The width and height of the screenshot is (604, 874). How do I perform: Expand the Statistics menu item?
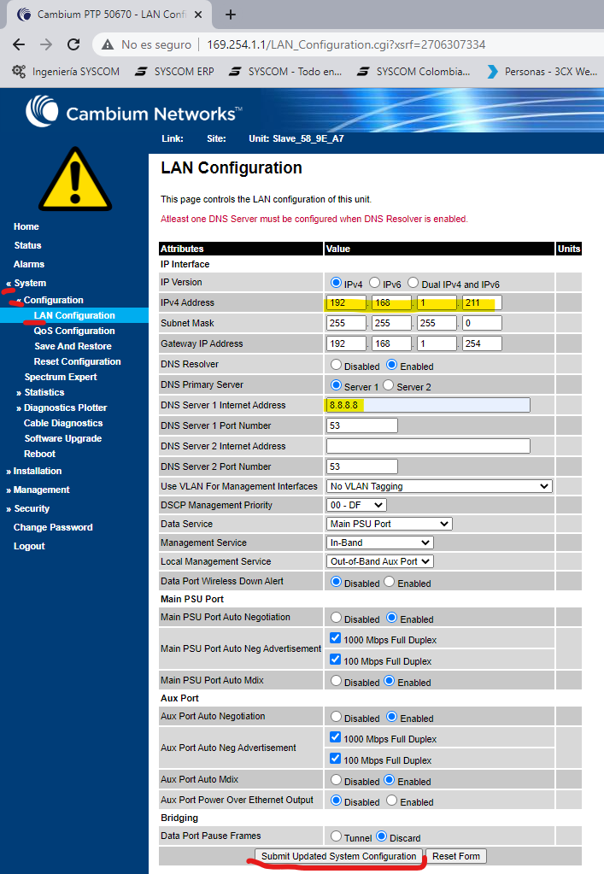coord(44,392)
